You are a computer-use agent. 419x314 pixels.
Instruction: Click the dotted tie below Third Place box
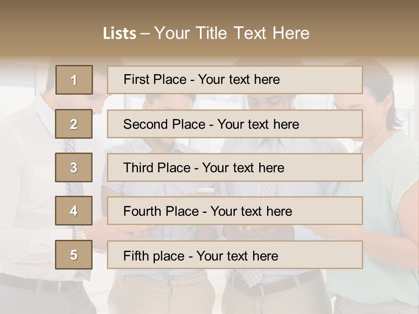[268, 188]
